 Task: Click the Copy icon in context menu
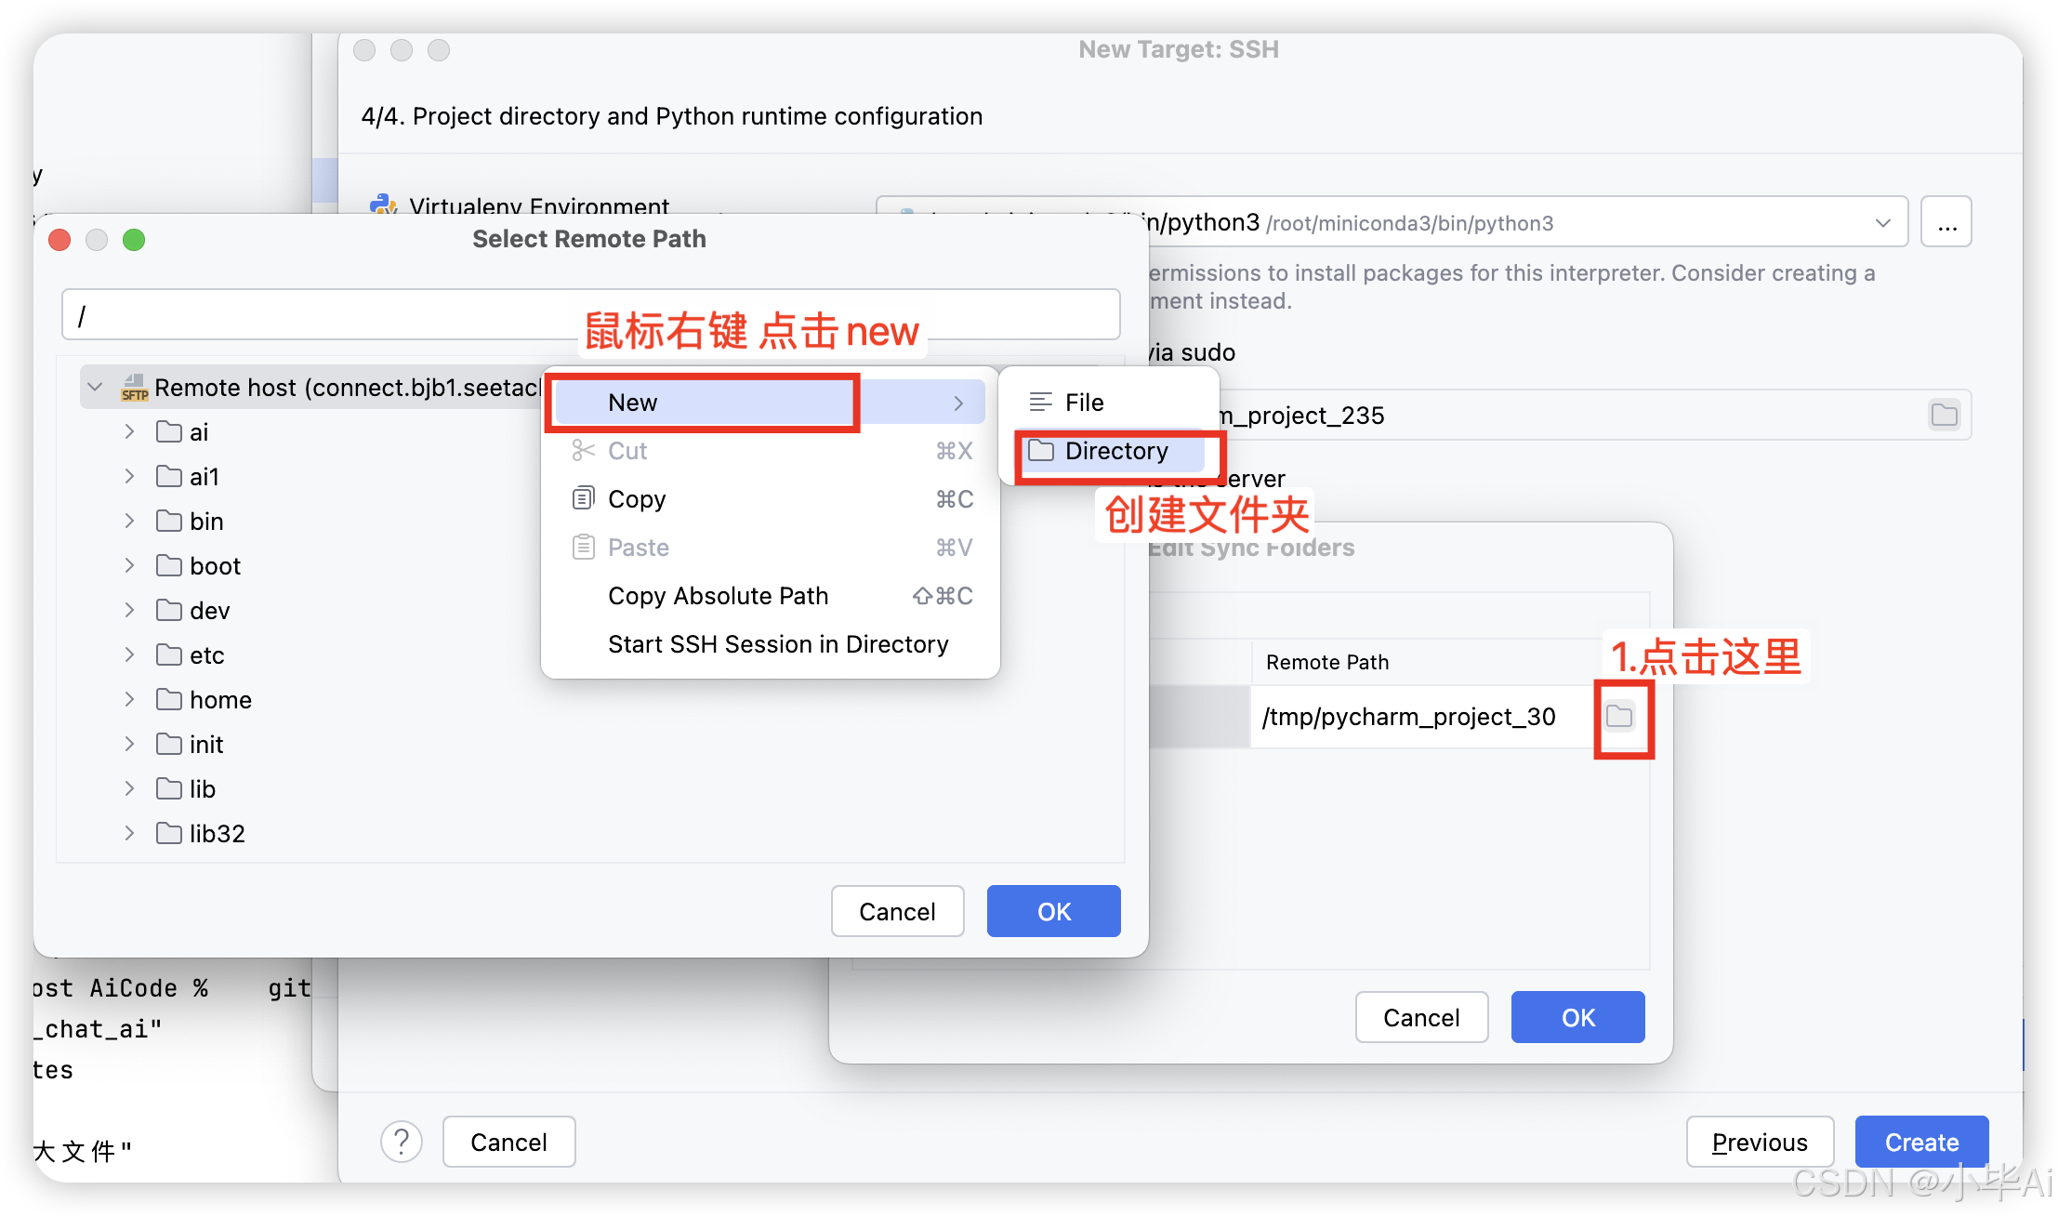[x=583, y=499]
